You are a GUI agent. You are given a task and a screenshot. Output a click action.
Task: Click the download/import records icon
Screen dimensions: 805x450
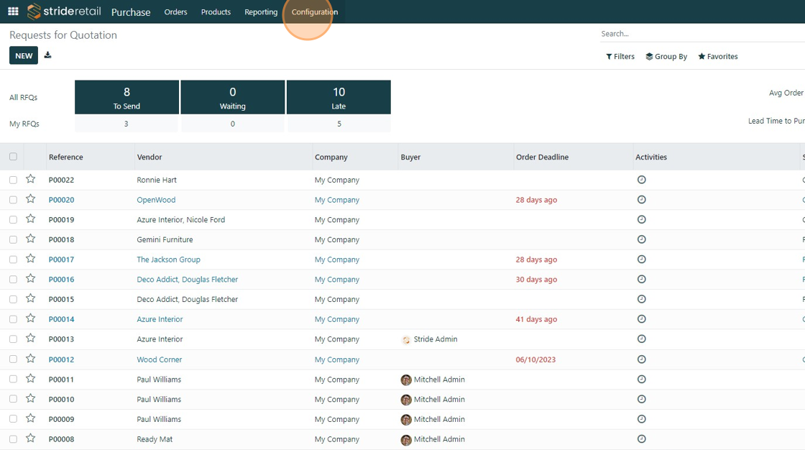tap(47, 55)
